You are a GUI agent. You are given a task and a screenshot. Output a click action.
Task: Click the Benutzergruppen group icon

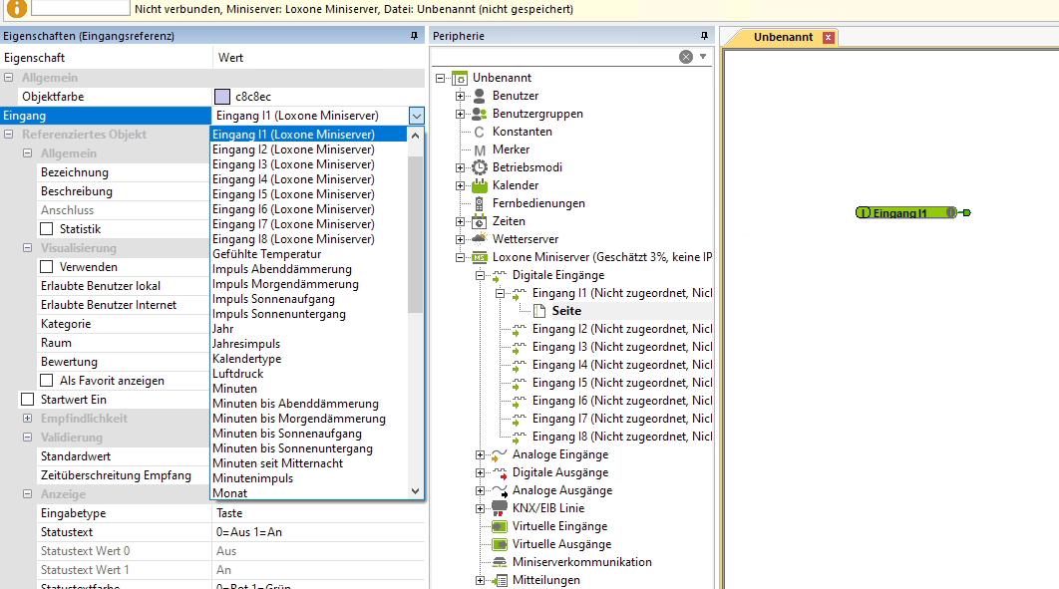(x=480, y=114)
